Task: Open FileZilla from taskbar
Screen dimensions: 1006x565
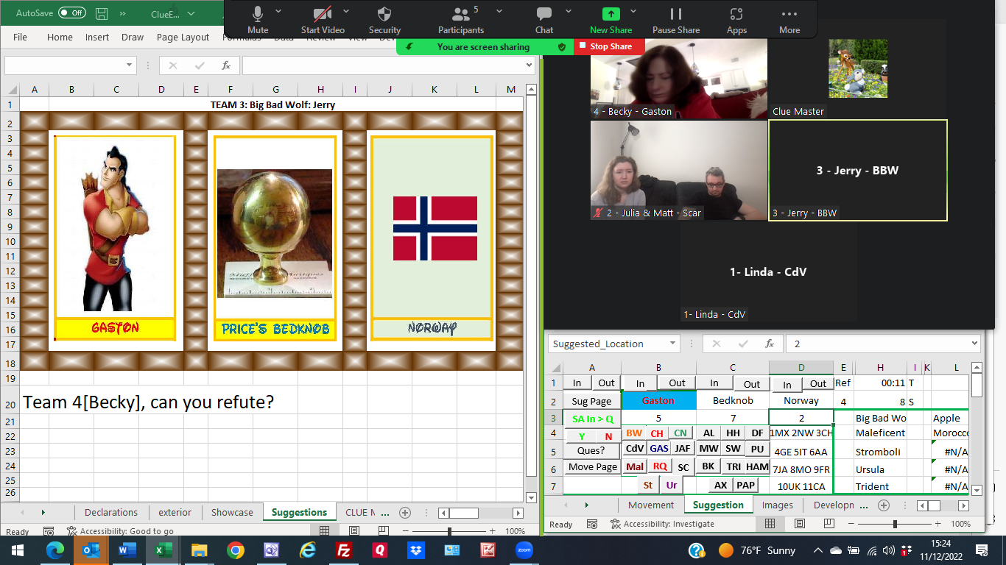Action: pos(343,550)
